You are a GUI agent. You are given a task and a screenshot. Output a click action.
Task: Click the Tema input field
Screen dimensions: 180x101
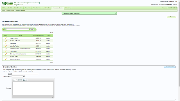click(x=25, y=74)
